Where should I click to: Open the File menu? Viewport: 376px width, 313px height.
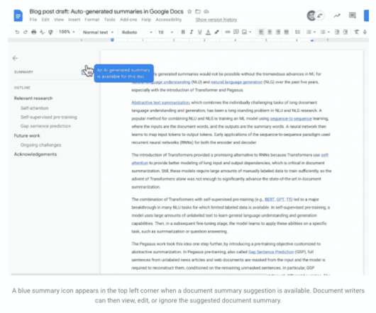coord(33,20)
